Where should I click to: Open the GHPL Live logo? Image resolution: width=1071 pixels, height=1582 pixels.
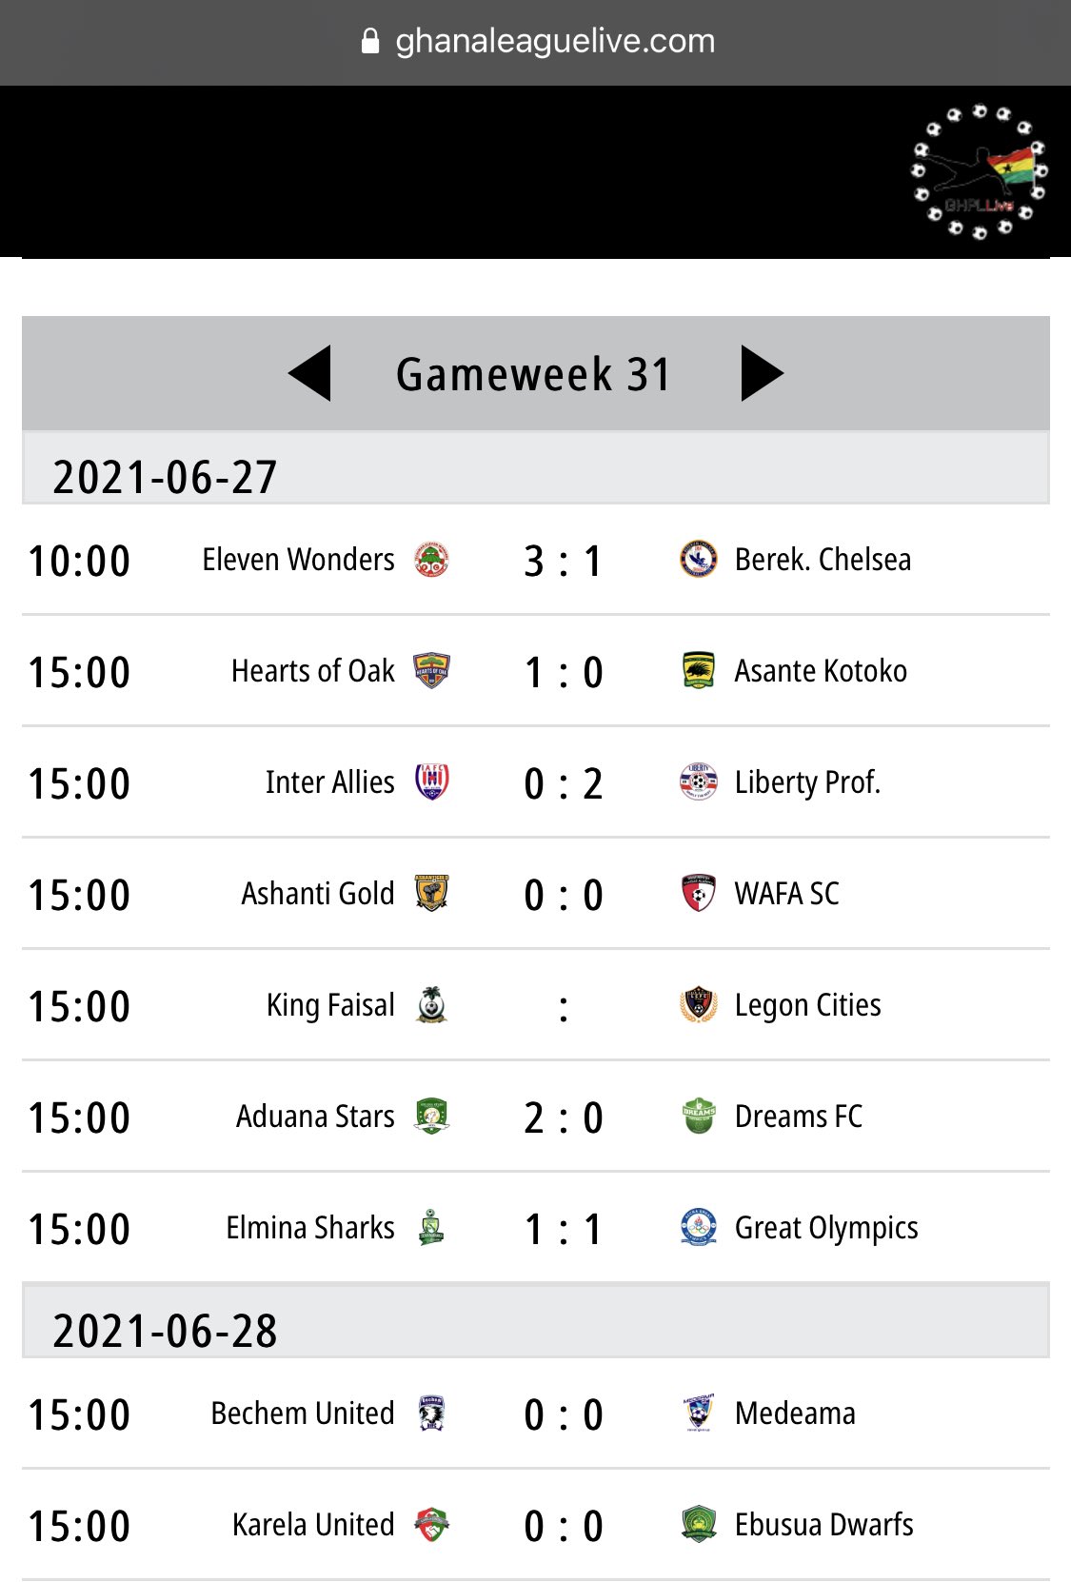[x=979, y=172]
